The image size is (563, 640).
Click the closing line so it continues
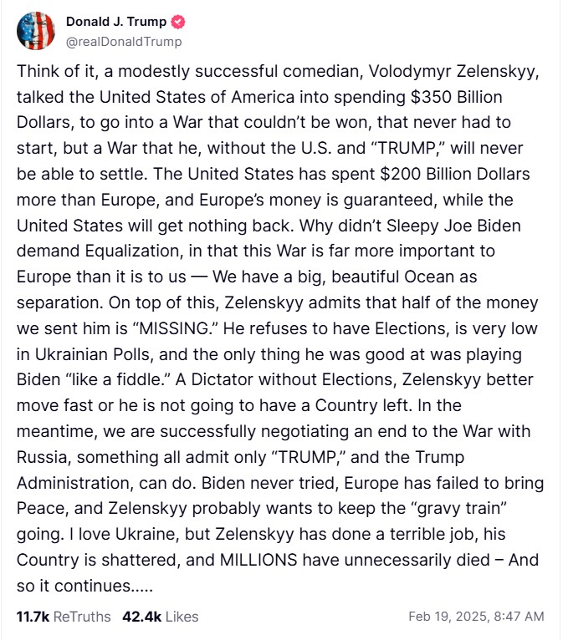(x=84, y=586)
